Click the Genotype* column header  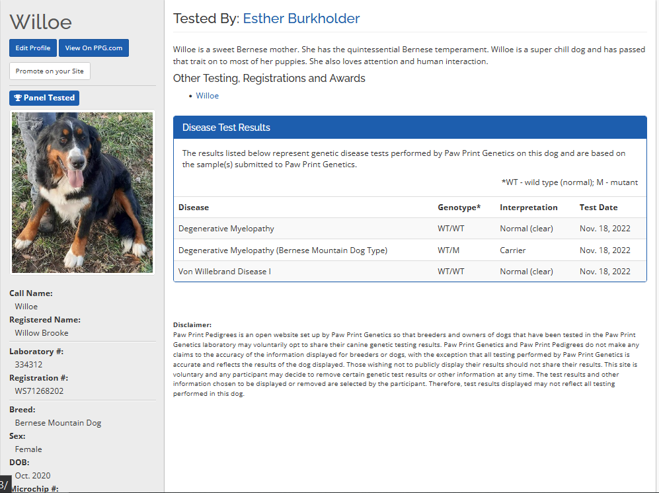(x=459, y=208)
